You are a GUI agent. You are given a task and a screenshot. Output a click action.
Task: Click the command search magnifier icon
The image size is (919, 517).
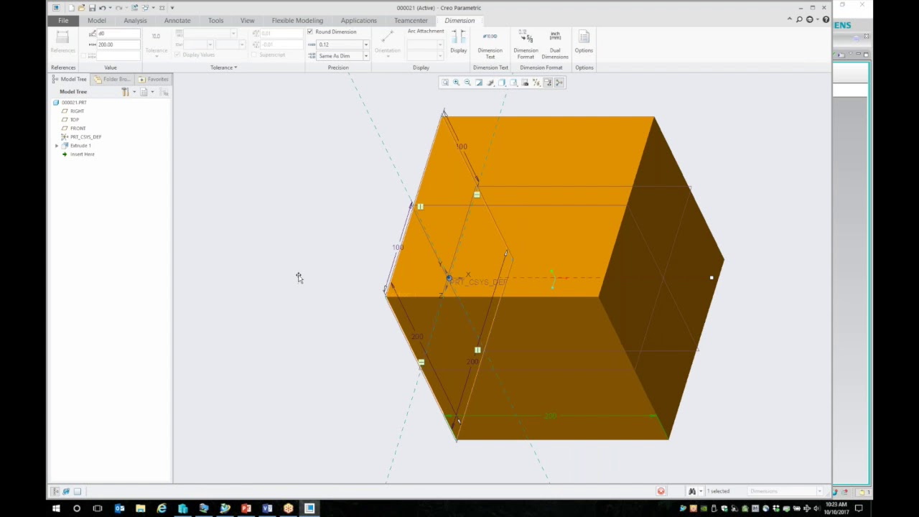pyautogui.click(x=799, y=19)
